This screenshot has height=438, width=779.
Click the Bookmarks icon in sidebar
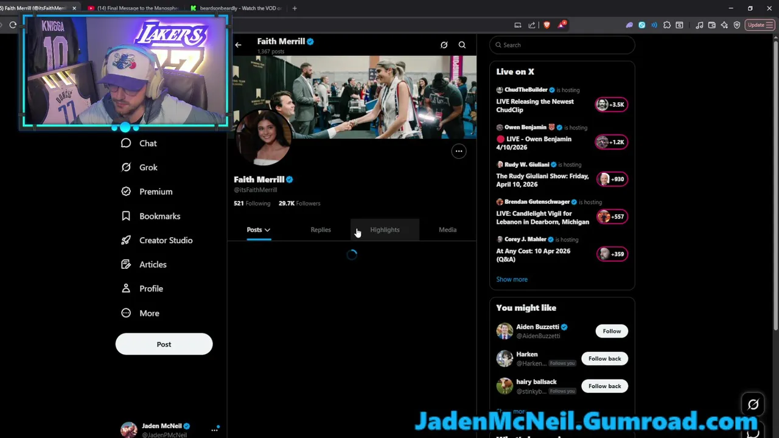(x=126, y=216)
